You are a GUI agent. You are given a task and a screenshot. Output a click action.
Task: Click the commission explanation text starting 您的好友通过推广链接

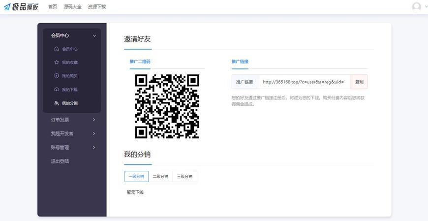[298, 101]
